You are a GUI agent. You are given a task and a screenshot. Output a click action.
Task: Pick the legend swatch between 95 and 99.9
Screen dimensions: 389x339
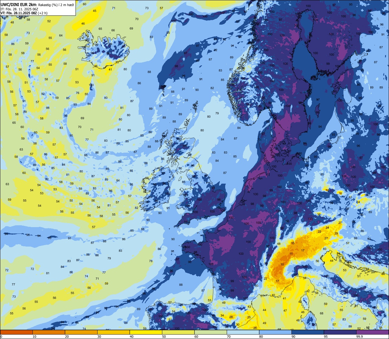340,332
